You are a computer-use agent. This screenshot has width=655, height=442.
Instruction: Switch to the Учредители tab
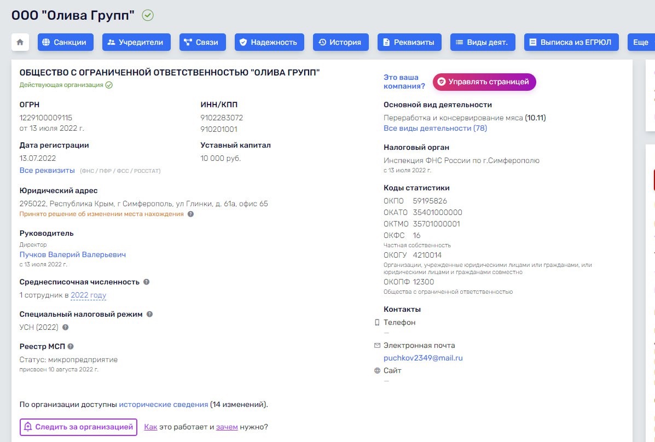136,42
